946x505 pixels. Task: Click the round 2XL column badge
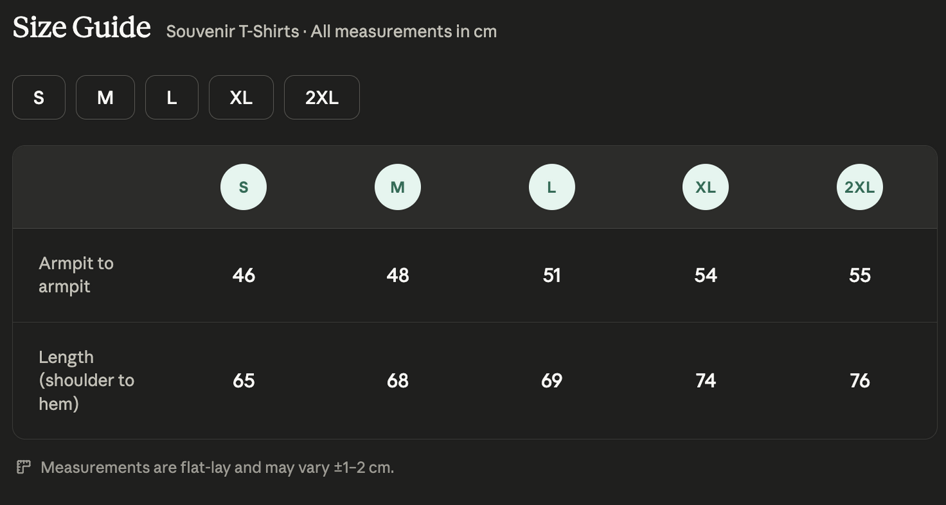860,187
